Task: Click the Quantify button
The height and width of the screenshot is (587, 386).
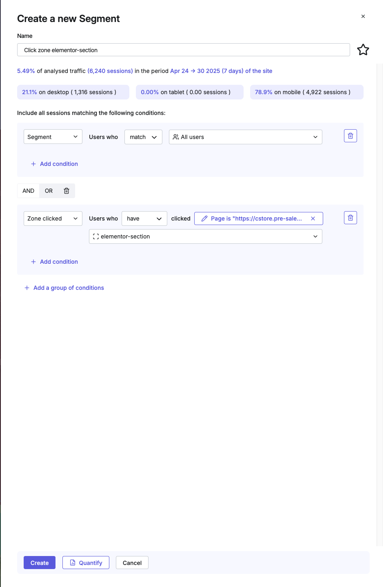Action: [x=86, y=563]
